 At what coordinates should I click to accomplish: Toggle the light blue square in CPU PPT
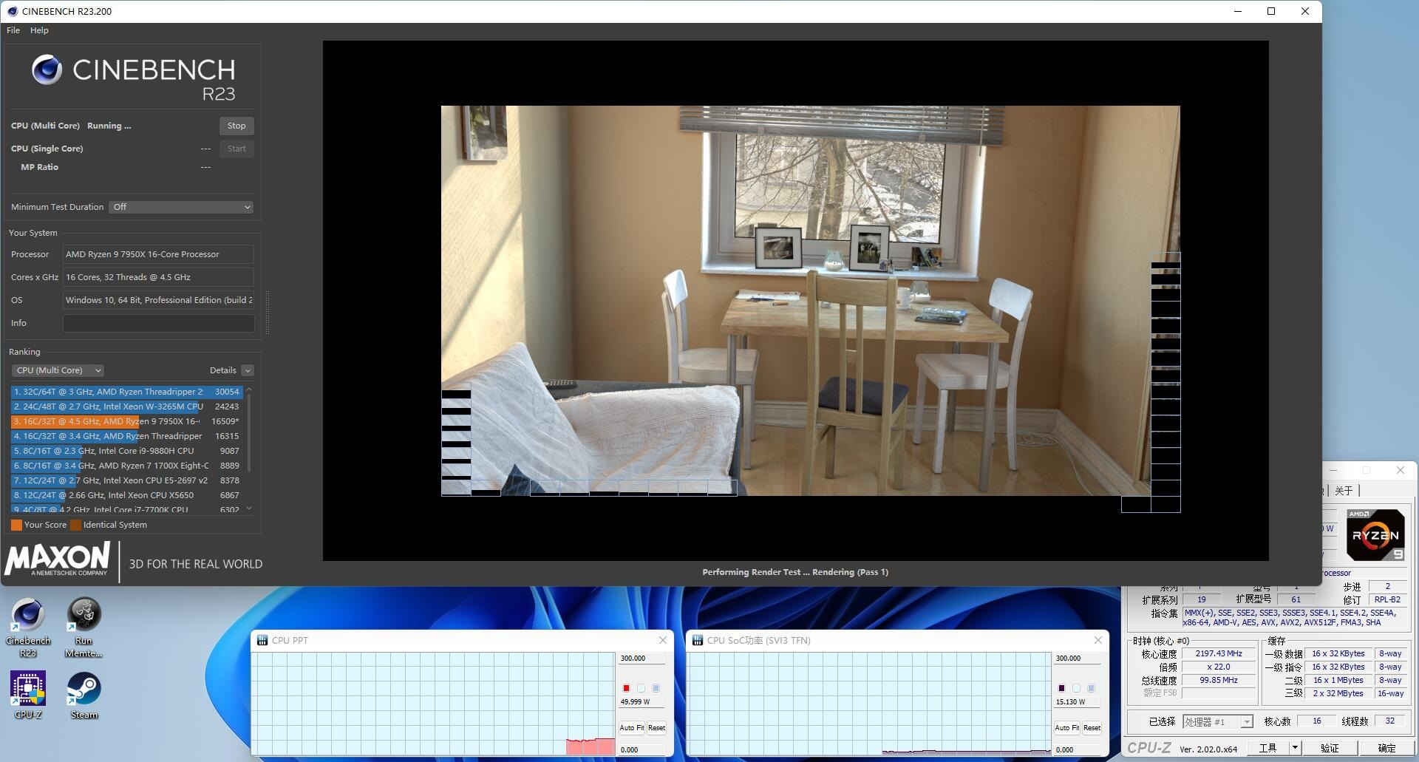656,688
